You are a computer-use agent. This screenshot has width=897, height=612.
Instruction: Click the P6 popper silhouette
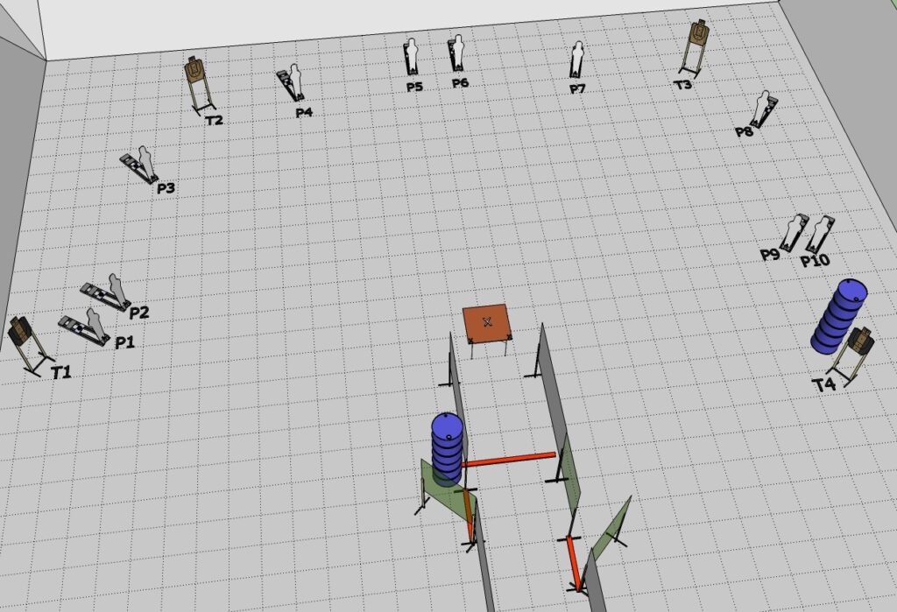[x=457, y=53]
